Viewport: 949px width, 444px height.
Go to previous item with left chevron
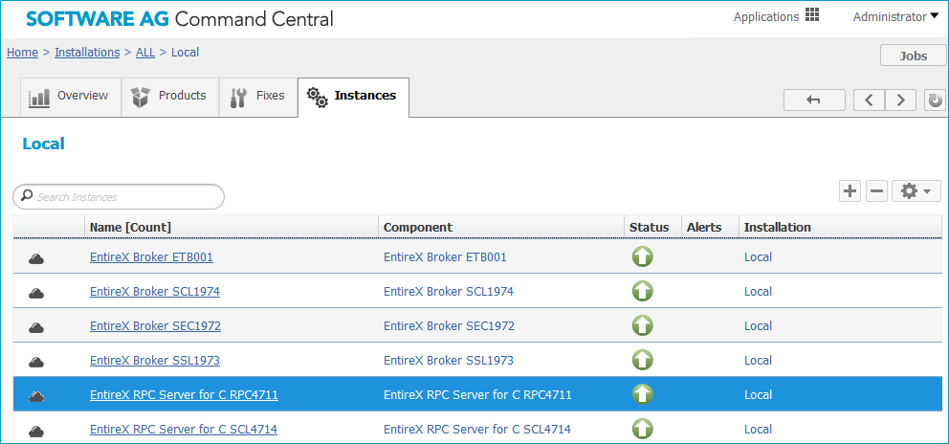(869, 100)
